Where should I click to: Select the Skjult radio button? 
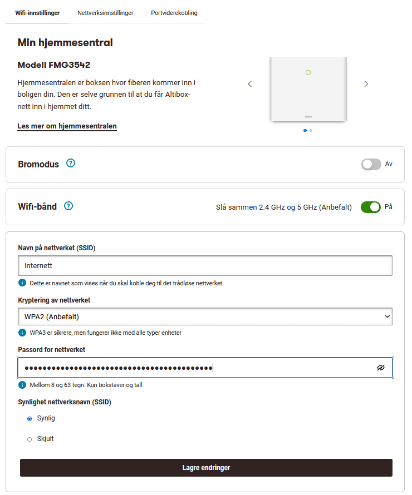(30, 439)
